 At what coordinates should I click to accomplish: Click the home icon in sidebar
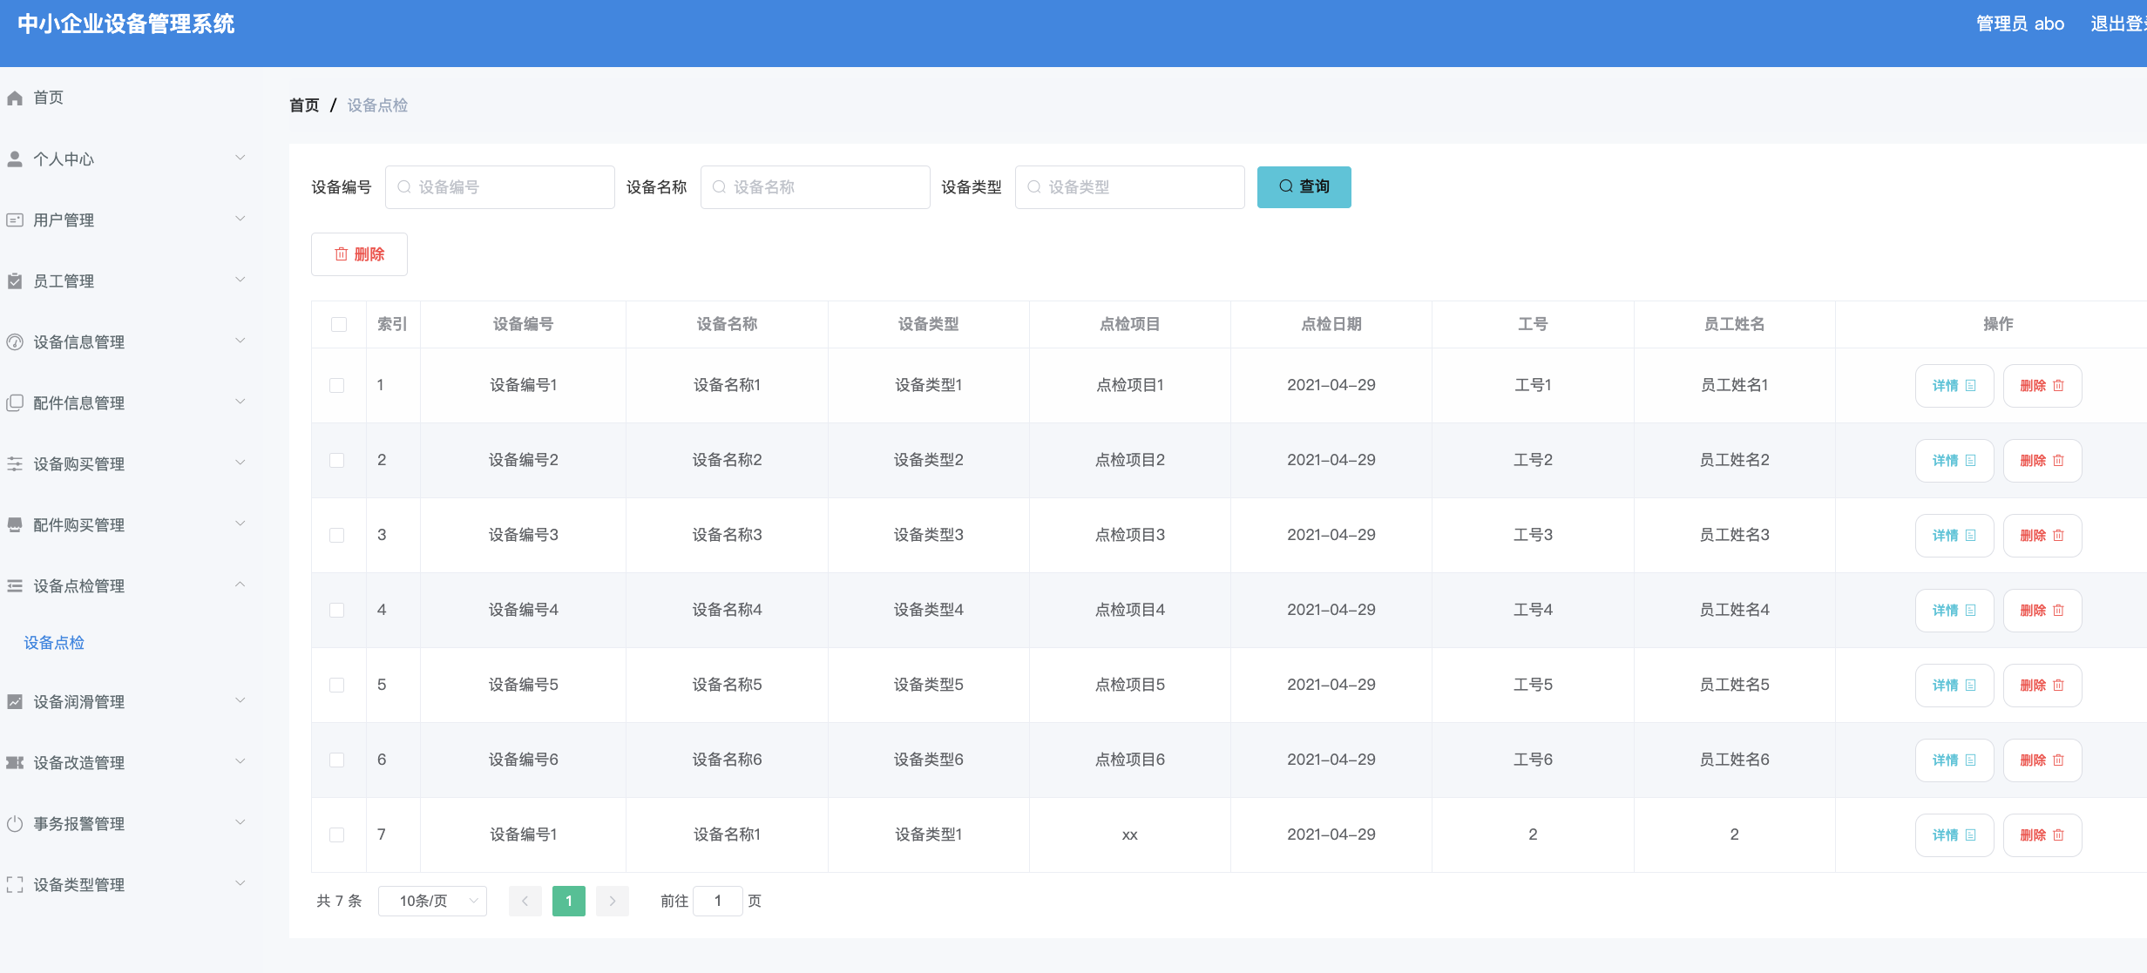click(15, 98)
